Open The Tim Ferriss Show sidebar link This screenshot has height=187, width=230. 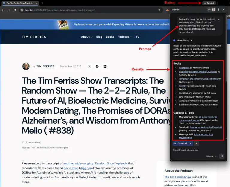pos(178,177)
